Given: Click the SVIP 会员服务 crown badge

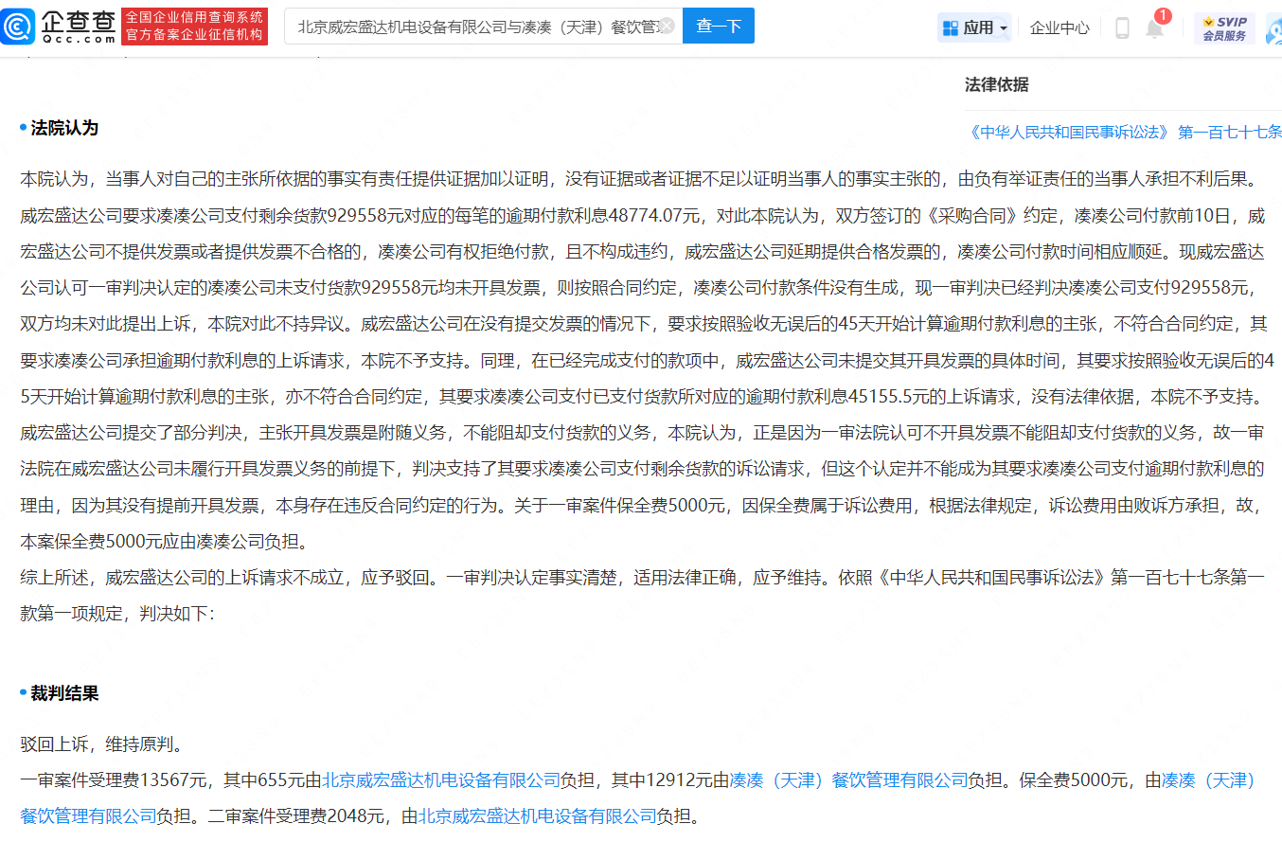Looking at the screenshot, I should click(1223, 27).
